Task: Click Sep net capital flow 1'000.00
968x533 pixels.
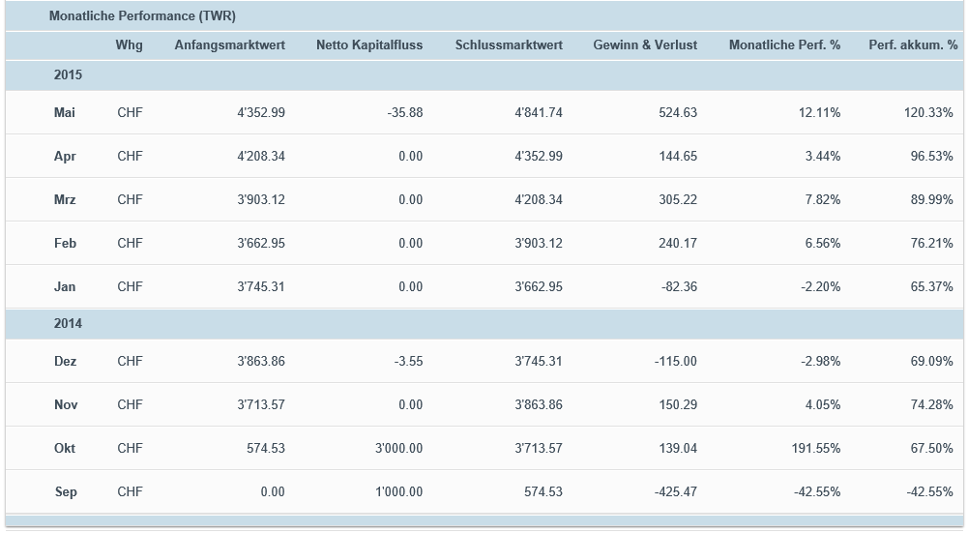Action: click(398, 492)
